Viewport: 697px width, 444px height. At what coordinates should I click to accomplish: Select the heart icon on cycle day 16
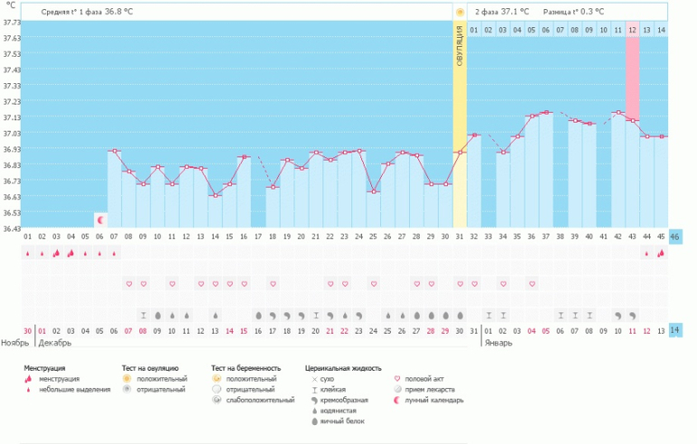coord(244,284)
